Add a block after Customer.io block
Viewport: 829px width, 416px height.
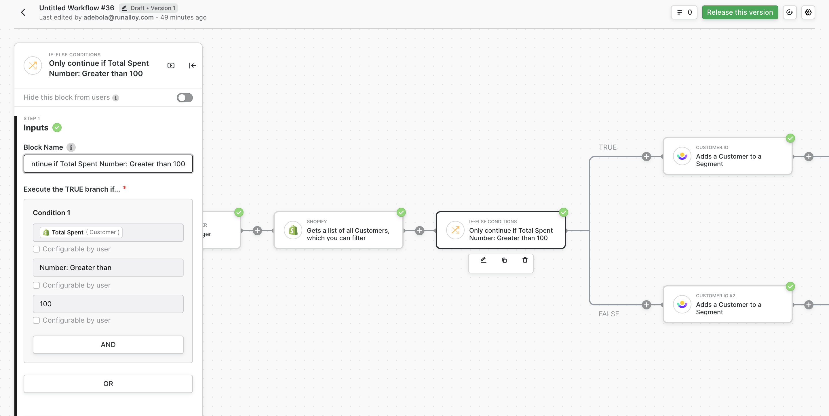(x=809, y=157)
